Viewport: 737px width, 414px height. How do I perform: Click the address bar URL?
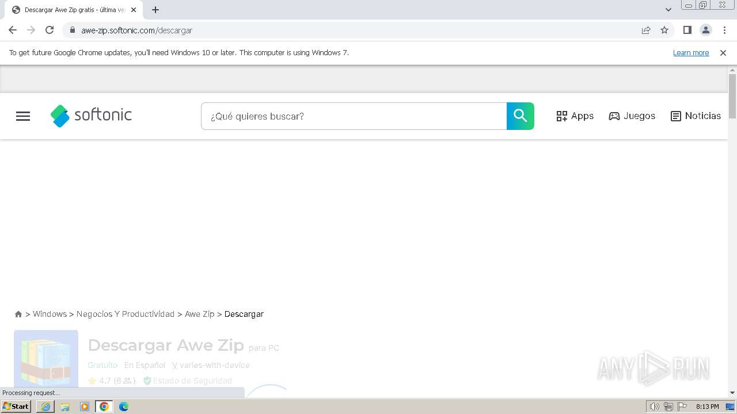pos(137,30)
